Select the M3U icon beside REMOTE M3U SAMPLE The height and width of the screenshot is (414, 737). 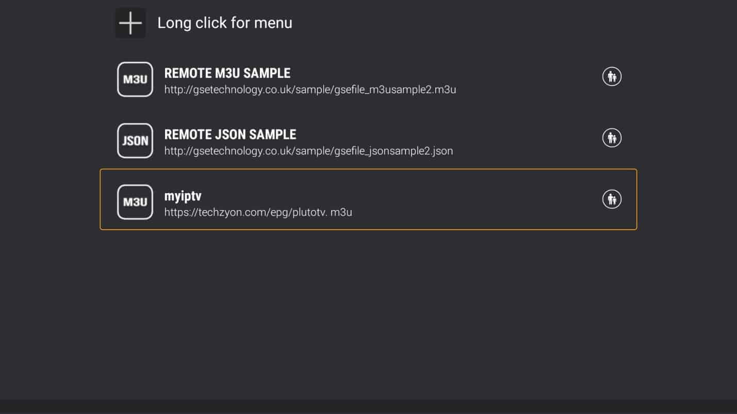135,79
